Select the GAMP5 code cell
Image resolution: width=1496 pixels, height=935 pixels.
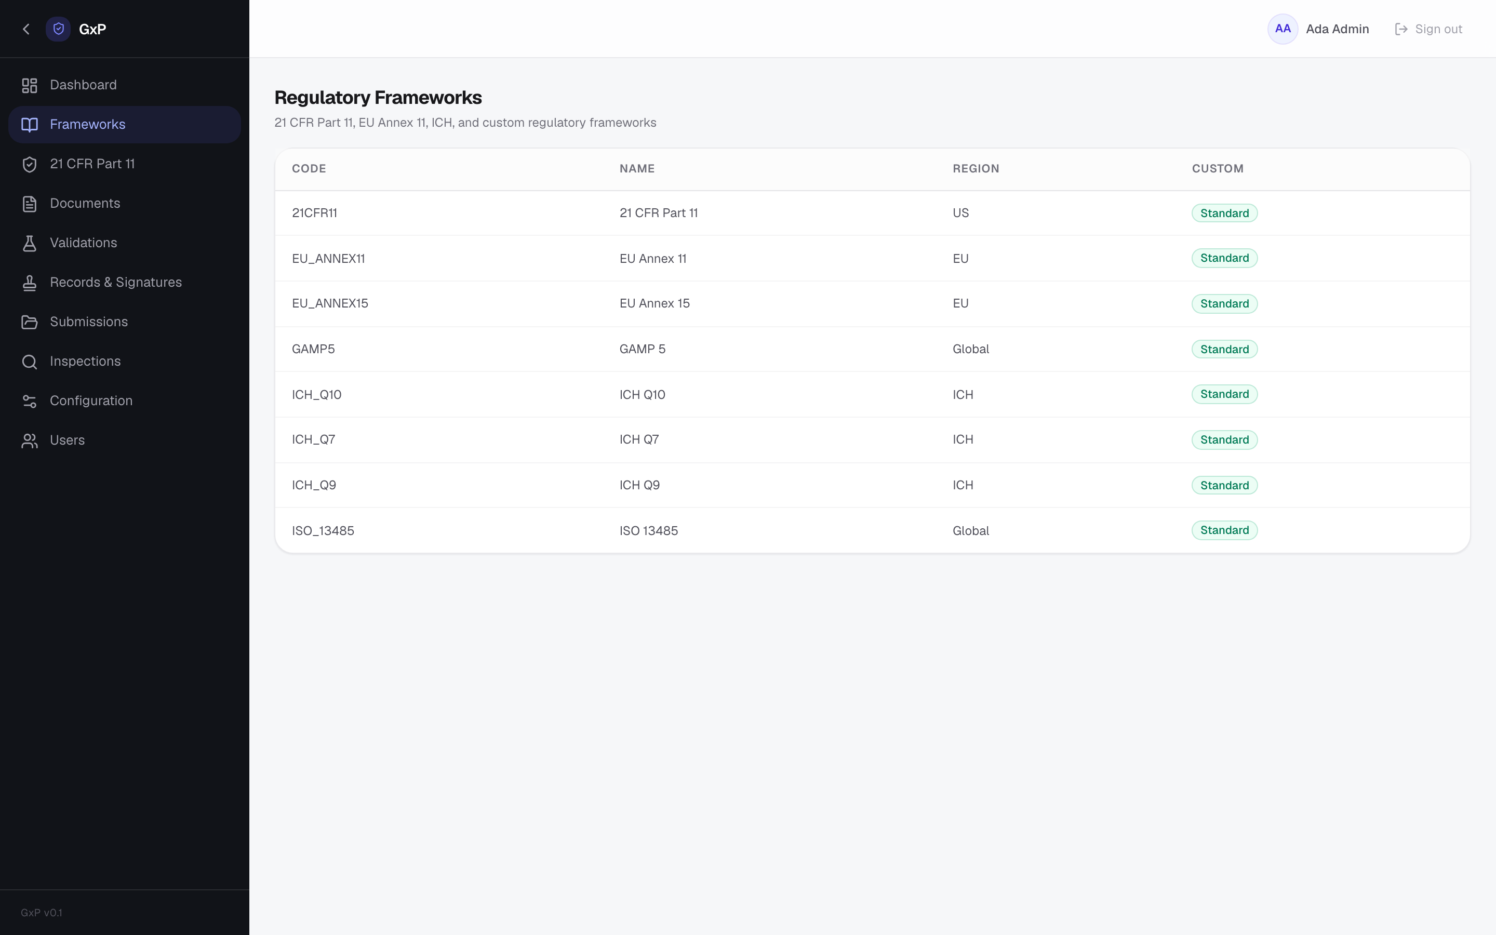pos(313,350)
